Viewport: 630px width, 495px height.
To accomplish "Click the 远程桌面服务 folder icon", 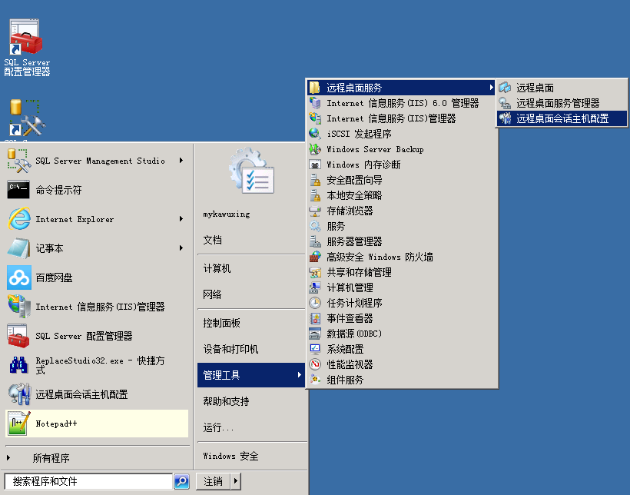I will 314,88.
